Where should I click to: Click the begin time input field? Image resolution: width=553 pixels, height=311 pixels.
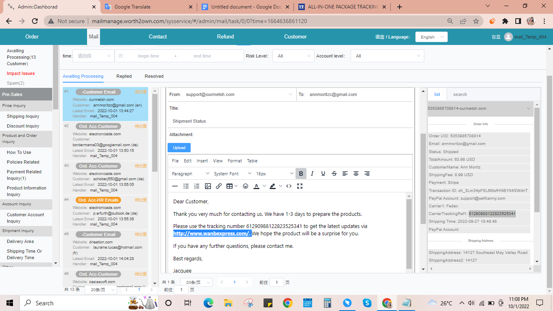click(x=149, y=56)
